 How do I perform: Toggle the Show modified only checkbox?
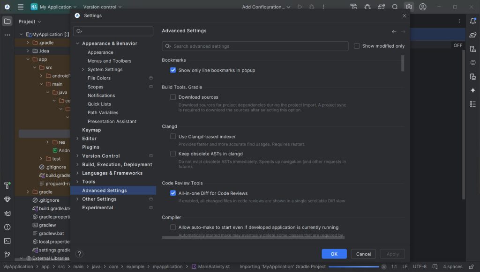[x=357, y=46]
